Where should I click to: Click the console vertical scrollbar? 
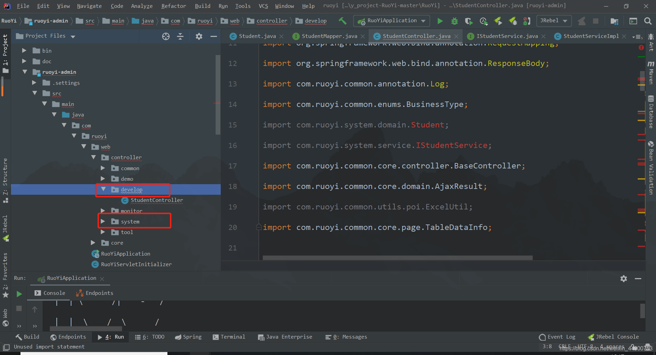(x=642, y=311)
